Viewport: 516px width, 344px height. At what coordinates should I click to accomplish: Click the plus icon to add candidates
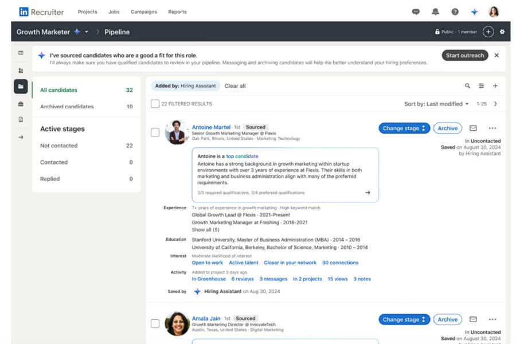click(495, 86)
